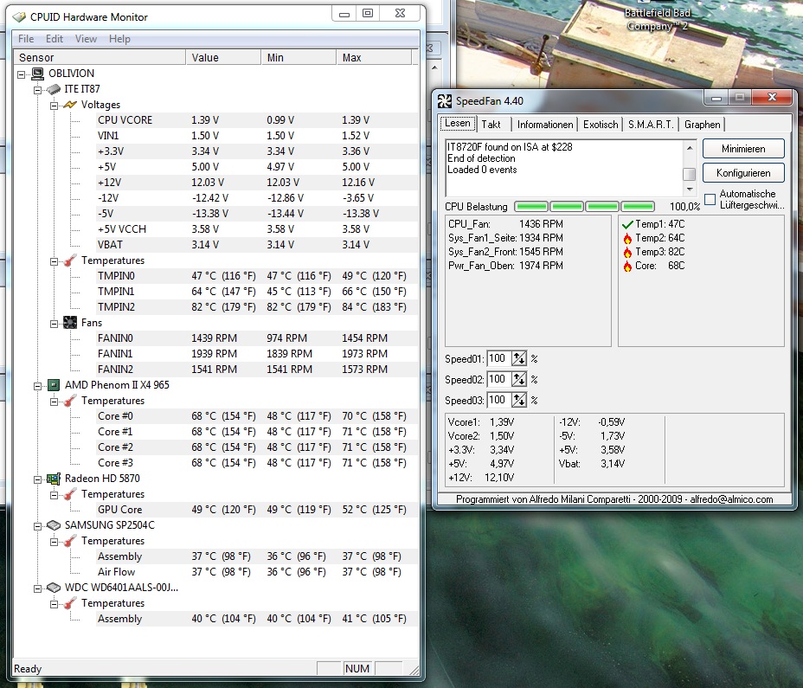803x688 pixels.
Task: Open the Help menu
Action: 119,39
